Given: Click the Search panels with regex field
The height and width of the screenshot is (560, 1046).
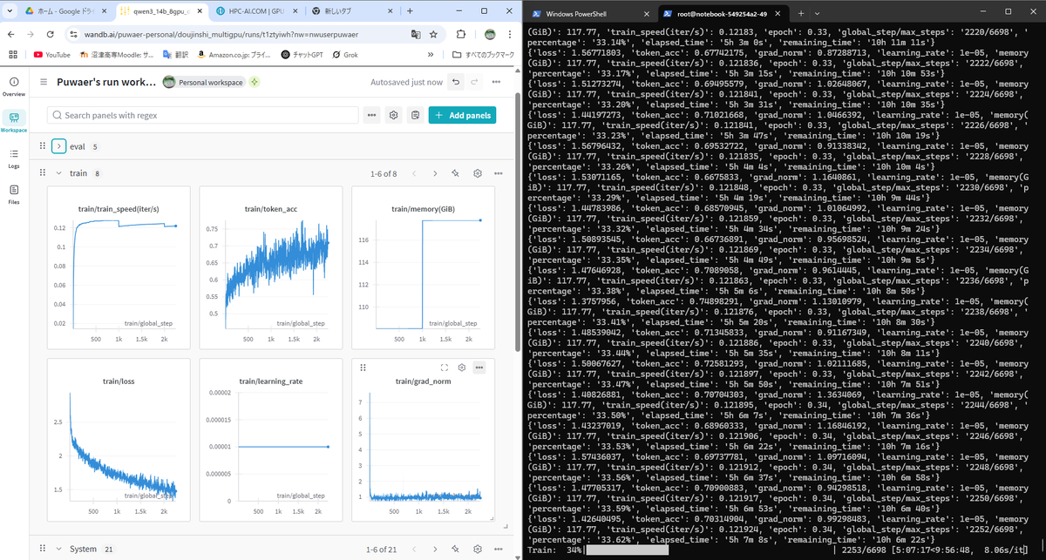Looking at the screenshot, I should 202,115.
